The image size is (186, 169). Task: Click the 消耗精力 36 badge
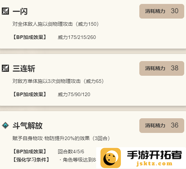[x=162, y=125]
